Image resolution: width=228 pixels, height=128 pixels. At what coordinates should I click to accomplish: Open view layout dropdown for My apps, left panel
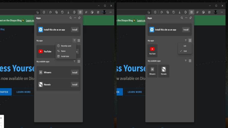point(79,40)
